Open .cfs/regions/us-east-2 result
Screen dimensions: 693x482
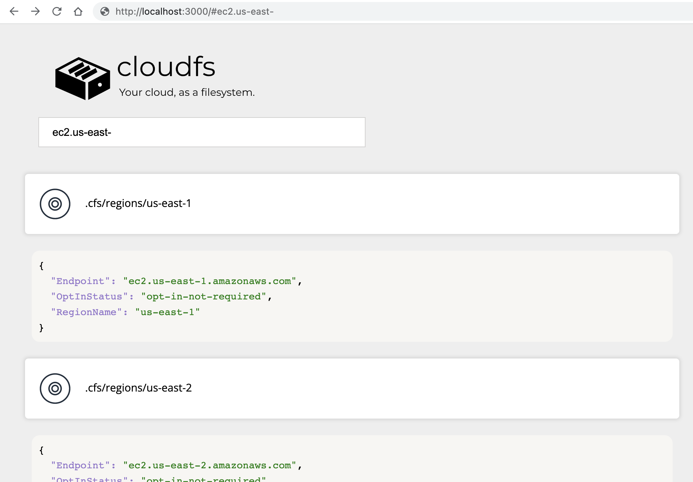pos(139,388)
